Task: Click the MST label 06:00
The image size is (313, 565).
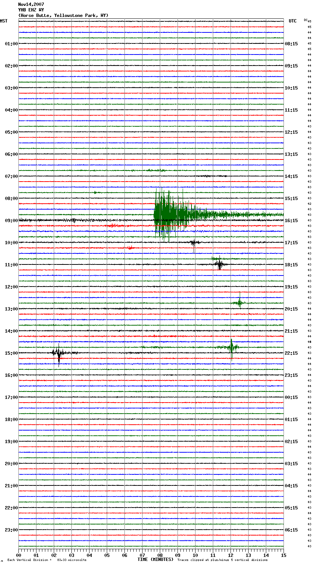Action: (11, 154)
